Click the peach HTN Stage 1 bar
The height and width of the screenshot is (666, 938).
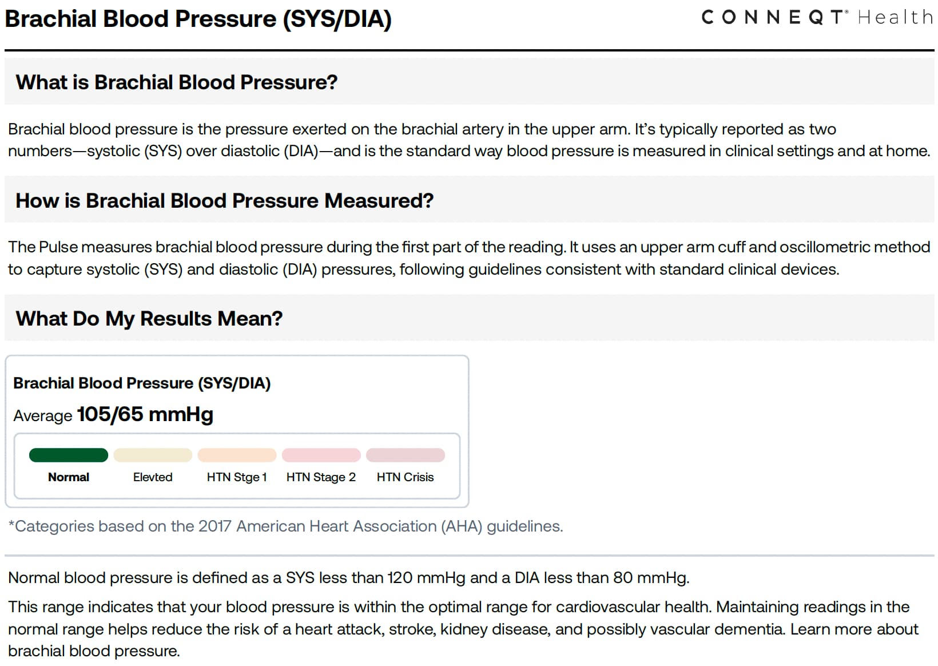click(x=237, y=455)
